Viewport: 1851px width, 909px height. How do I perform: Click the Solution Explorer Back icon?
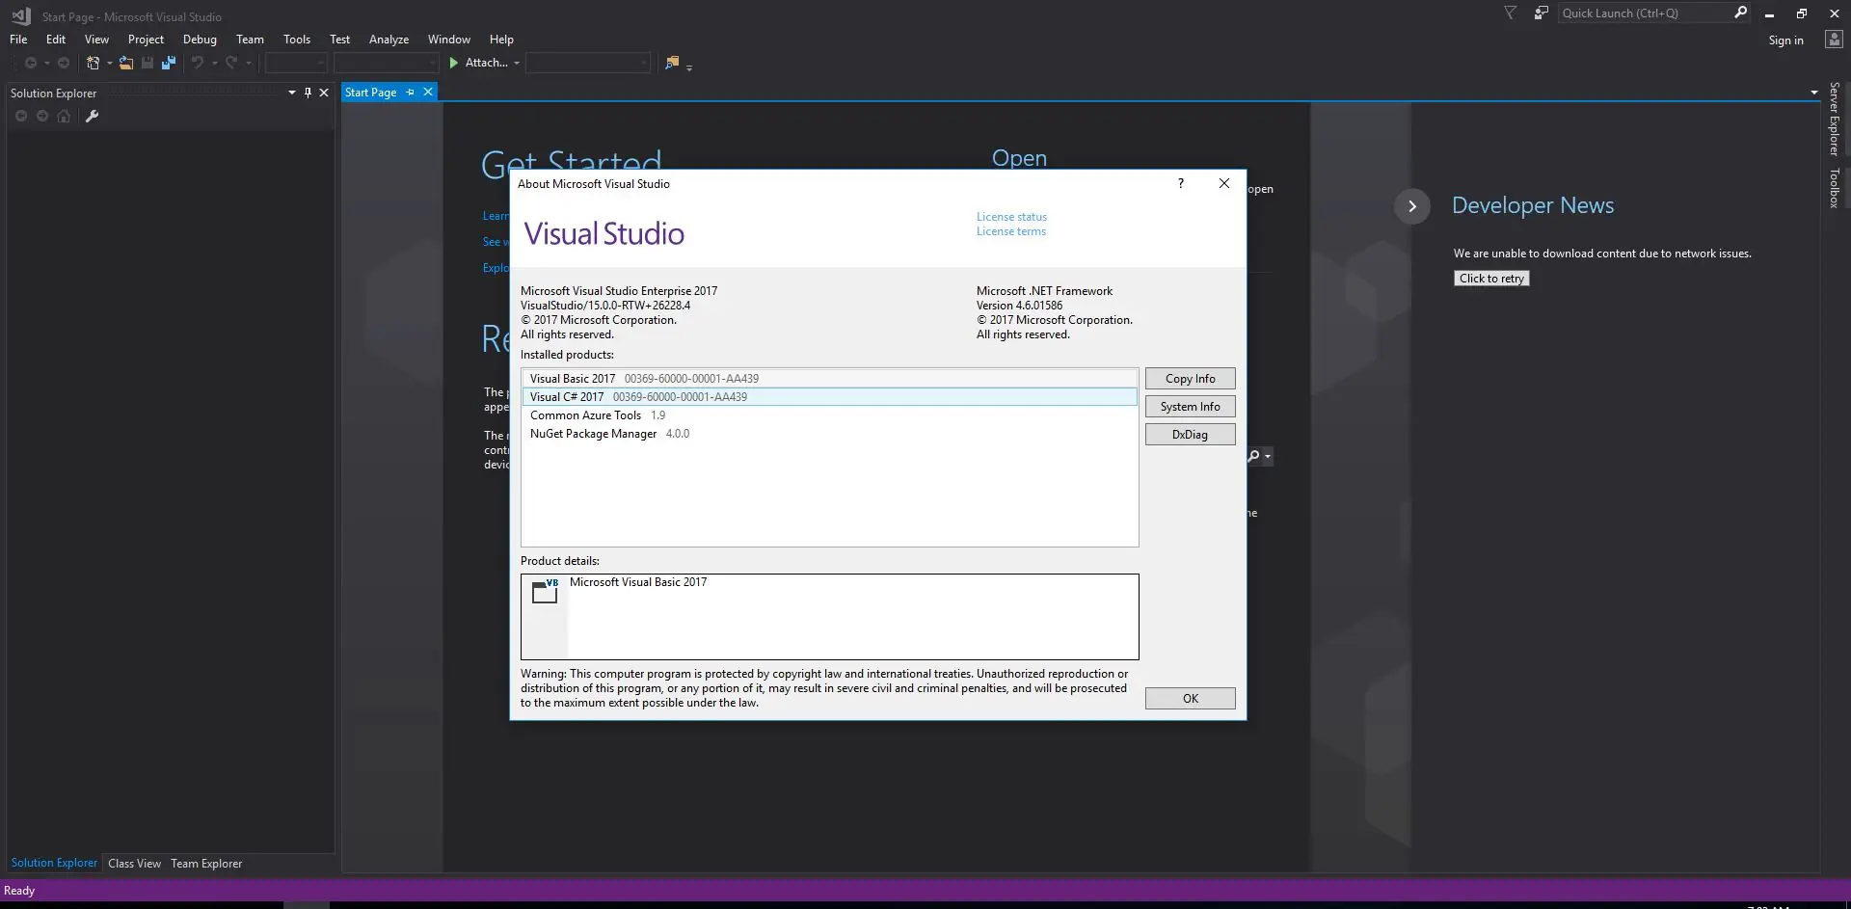click(x=21, y=116)
